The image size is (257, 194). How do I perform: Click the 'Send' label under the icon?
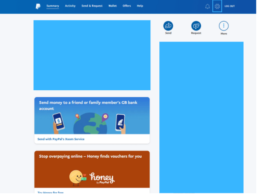168,33
